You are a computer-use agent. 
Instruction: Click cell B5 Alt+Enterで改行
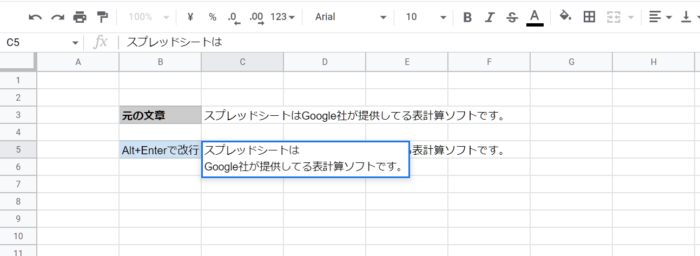(161, 149)
